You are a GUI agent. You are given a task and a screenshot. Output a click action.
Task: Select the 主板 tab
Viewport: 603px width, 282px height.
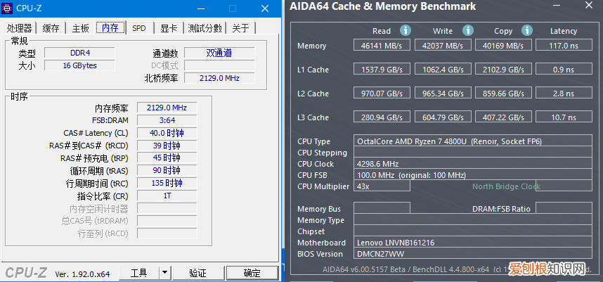tap(81, 28)
